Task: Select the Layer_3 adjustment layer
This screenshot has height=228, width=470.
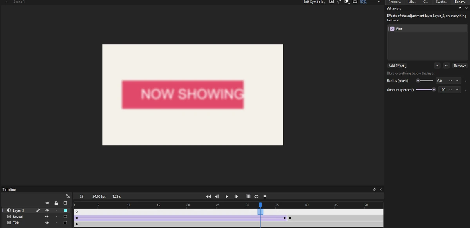Action: point(18,210)
